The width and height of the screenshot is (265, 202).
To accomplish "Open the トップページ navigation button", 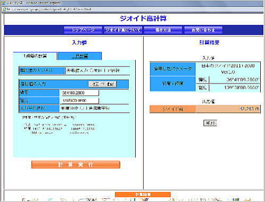I will 83,30.
